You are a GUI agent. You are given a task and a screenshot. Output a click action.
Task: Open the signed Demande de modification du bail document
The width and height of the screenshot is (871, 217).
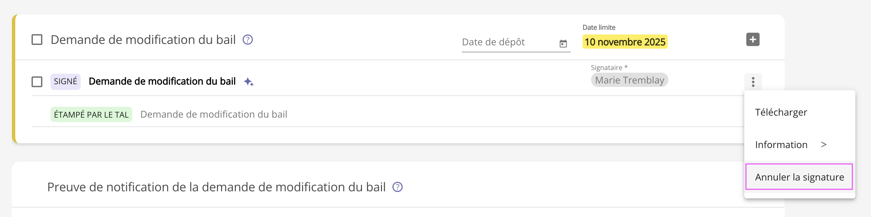(x=162, y=81)
